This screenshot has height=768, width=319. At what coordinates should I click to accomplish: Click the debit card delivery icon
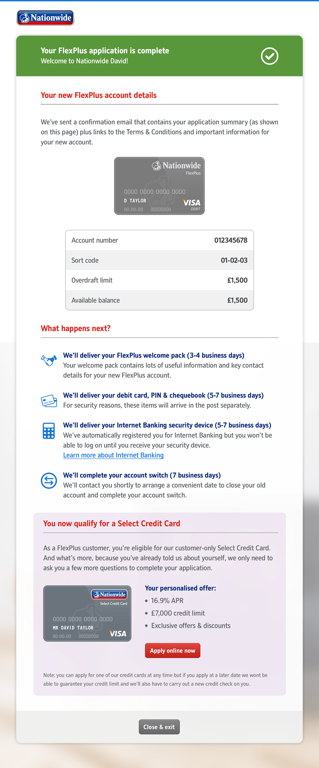point(49,400)
